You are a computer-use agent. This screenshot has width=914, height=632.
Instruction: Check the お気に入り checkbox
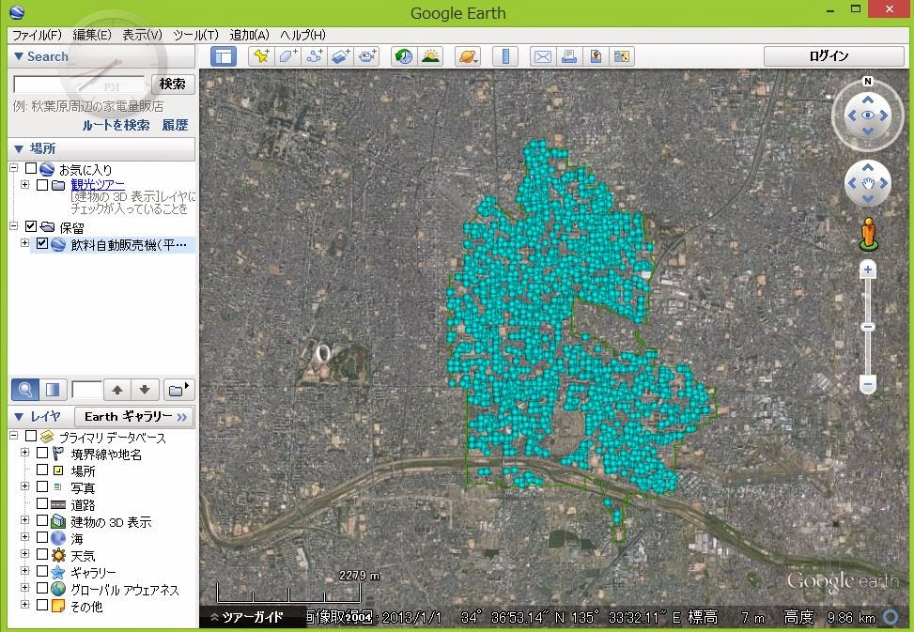31,168
